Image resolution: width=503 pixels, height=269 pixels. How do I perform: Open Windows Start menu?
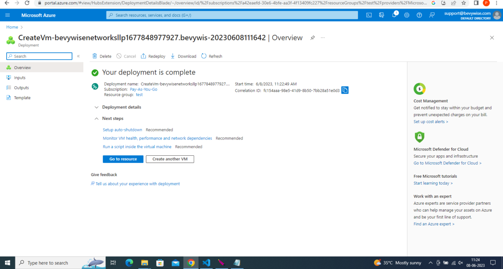(7, 263)
